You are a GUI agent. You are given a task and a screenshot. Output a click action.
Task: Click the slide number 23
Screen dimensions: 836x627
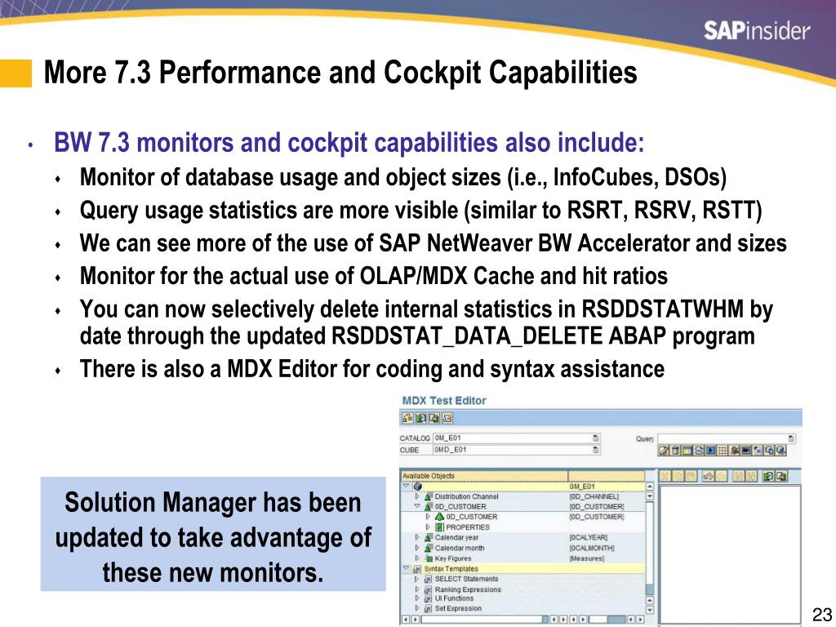(x=821, y=614)
